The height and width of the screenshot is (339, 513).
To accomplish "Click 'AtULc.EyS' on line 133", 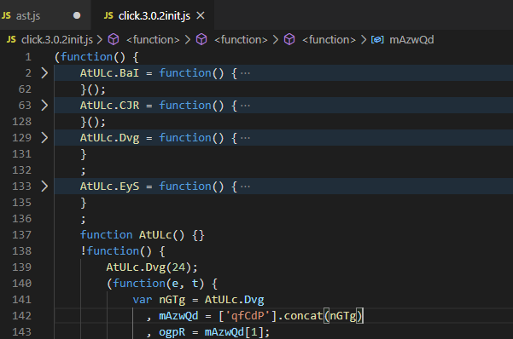I will coord(109,187).
